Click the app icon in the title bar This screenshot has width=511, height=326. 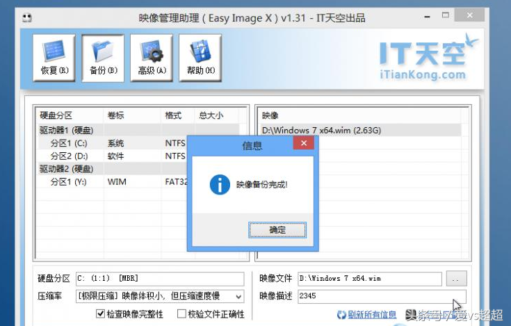pos(27,17)
